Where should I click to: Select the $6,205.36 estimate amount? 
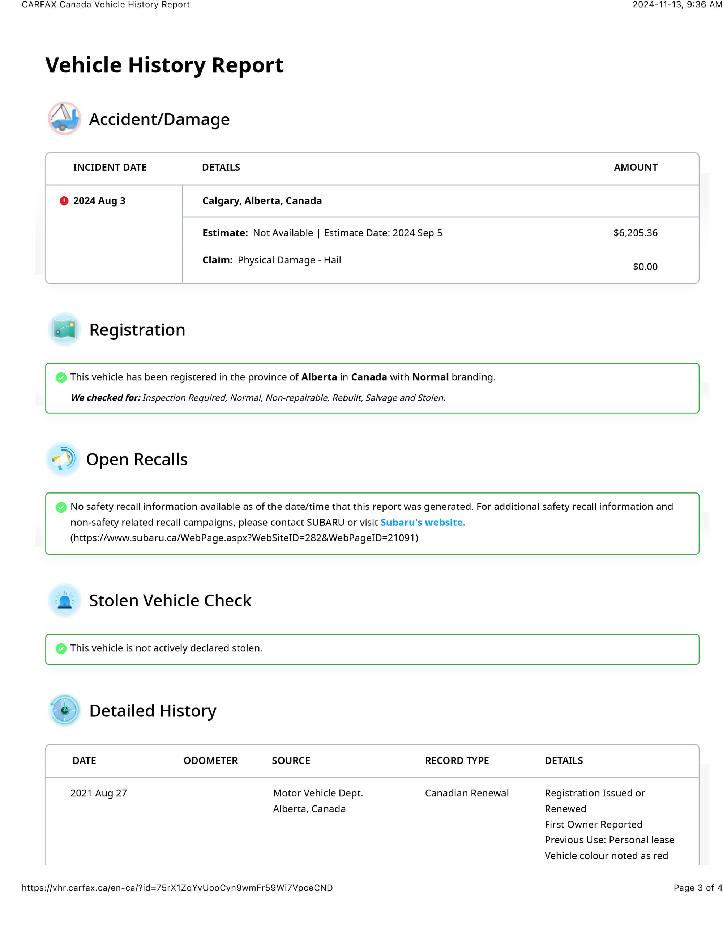coord(635,233)
